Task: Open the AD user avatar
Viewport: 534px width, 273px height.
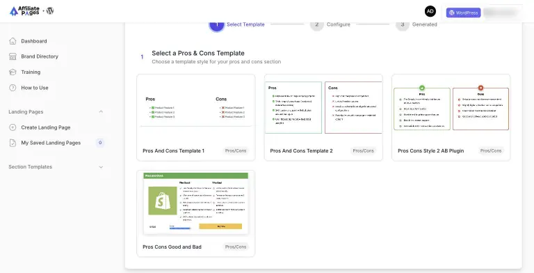Action: click(430, 11)
